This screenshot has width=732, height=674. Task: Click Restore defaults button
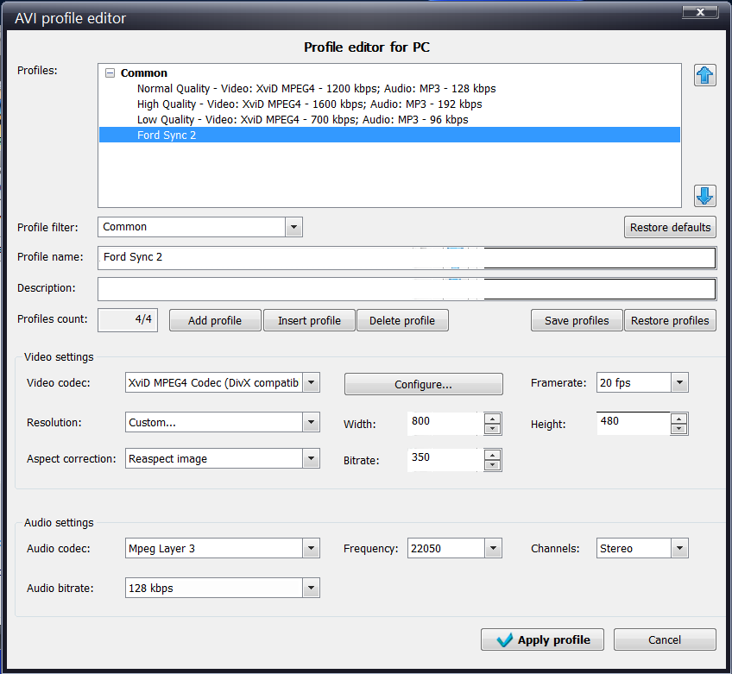point(670,227)
